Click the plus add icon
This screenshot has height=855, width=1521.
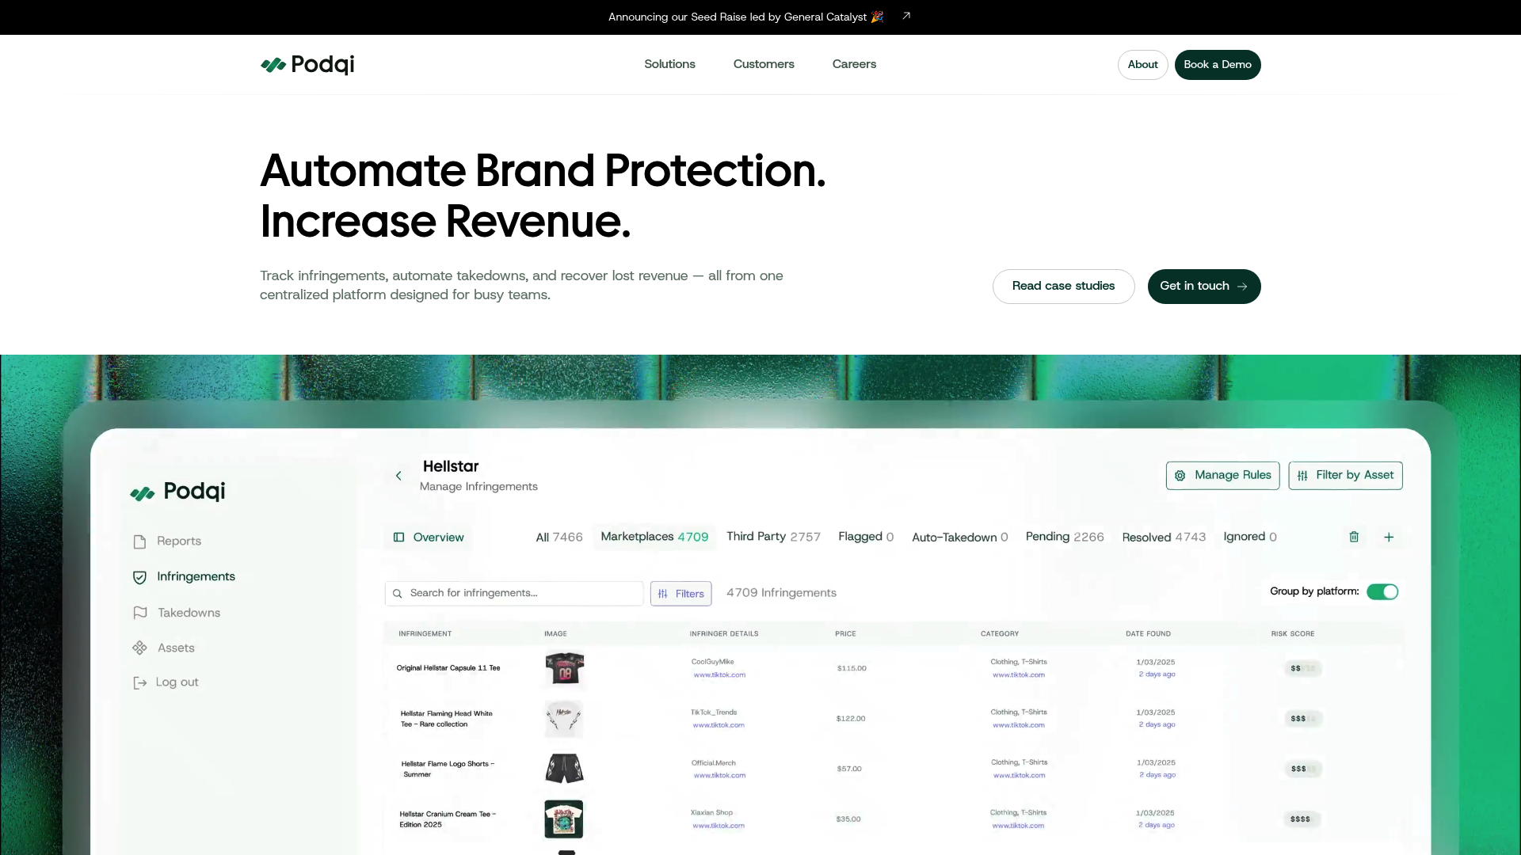coord(1389,537)
